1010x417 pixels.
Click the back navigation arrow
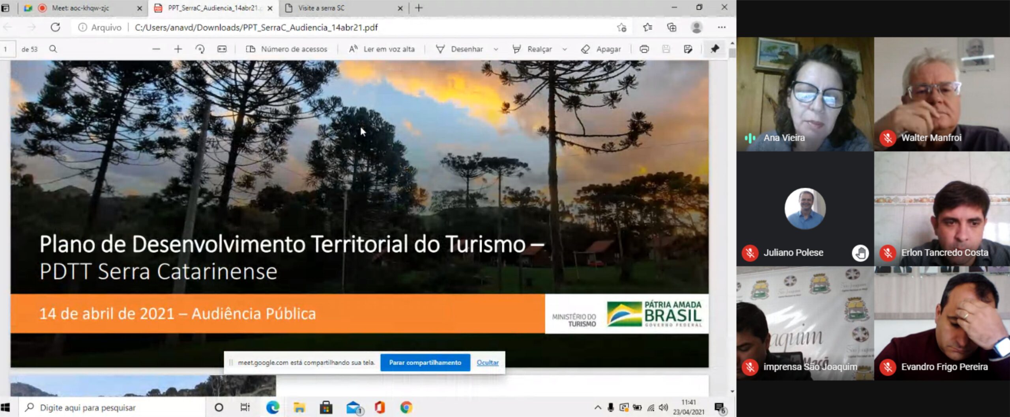click(x=8, y=27)
